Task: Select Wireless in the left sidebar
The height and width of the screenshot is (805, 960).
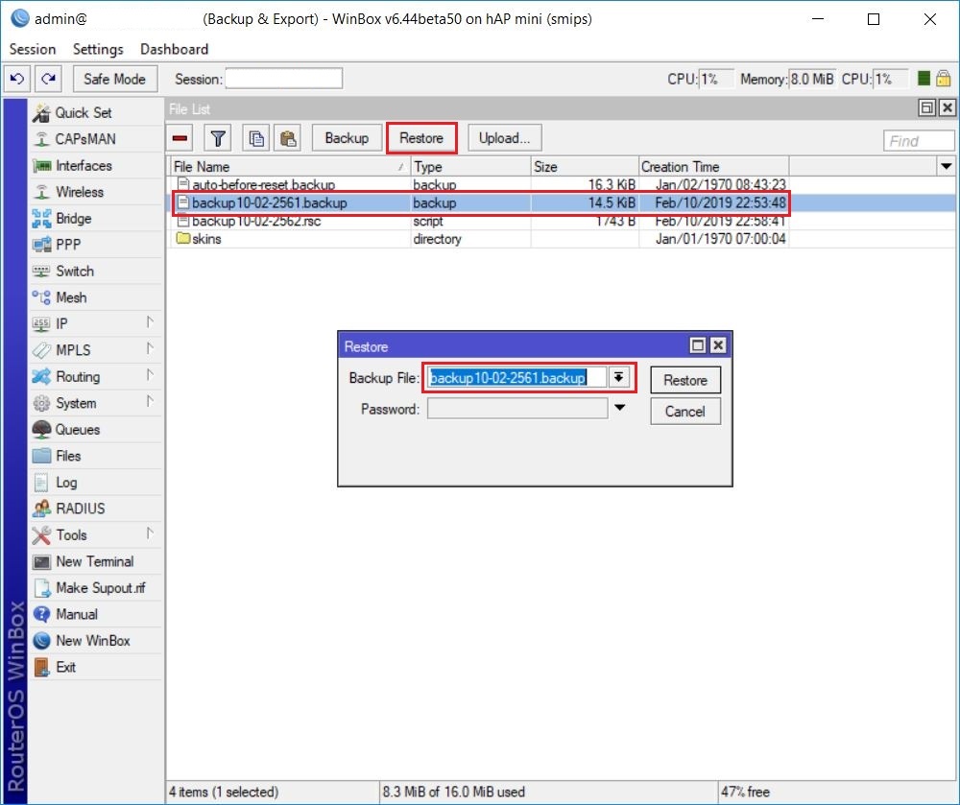Action: coord(72,192)
